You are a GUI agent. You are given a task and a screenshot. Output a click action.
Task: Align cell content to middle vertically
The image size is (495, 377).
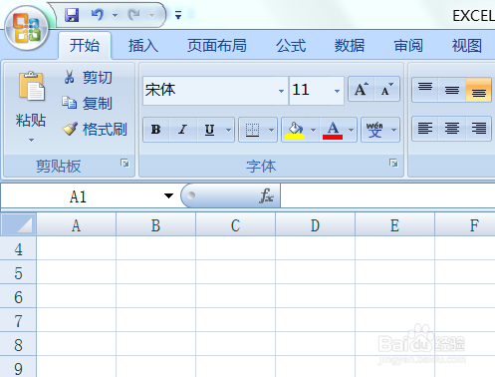[452, 90]
